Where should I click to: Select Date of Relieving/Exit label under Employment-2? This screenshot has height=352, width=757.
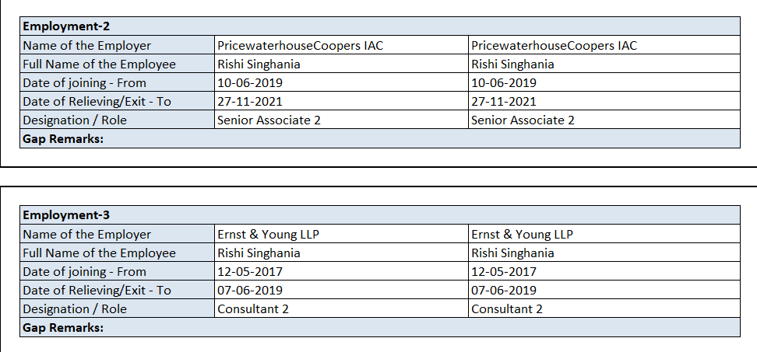tap(97, 101)
